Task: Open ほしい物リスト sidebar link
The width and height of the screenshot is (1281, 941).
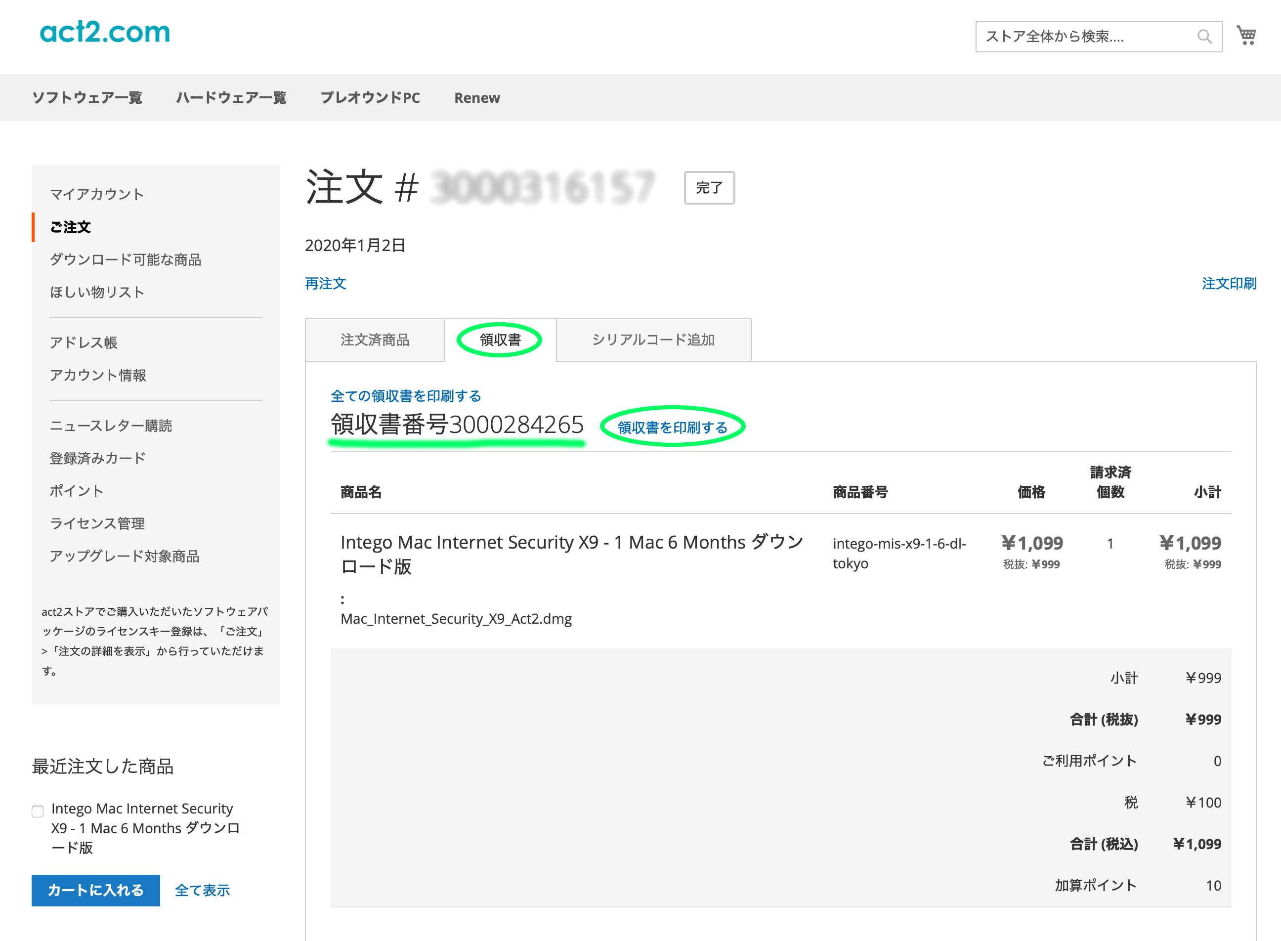Action: (x=97, y=292)
